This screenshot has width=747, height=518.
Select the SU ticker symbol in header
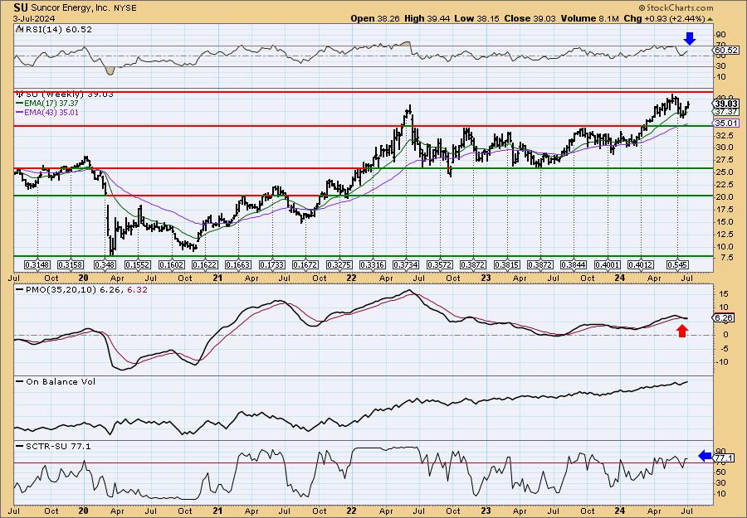point(20,7)
